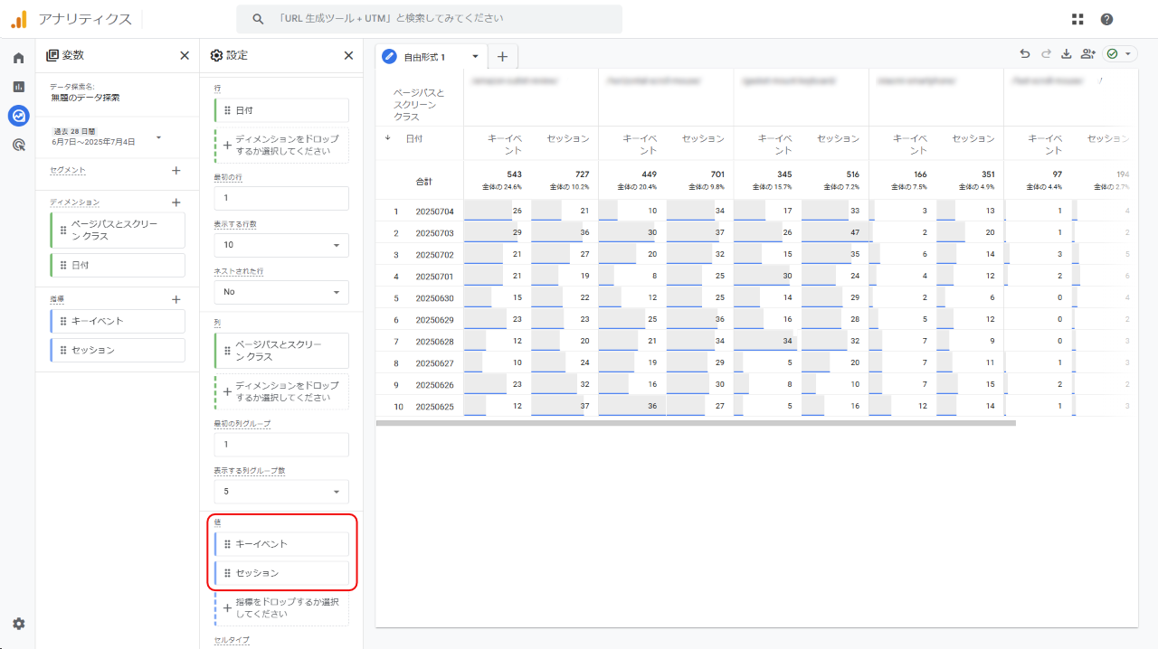This screenshot has height=649, width=1158.
Task: Open the Home icon in left sidebar
Action: coord(18,58)
